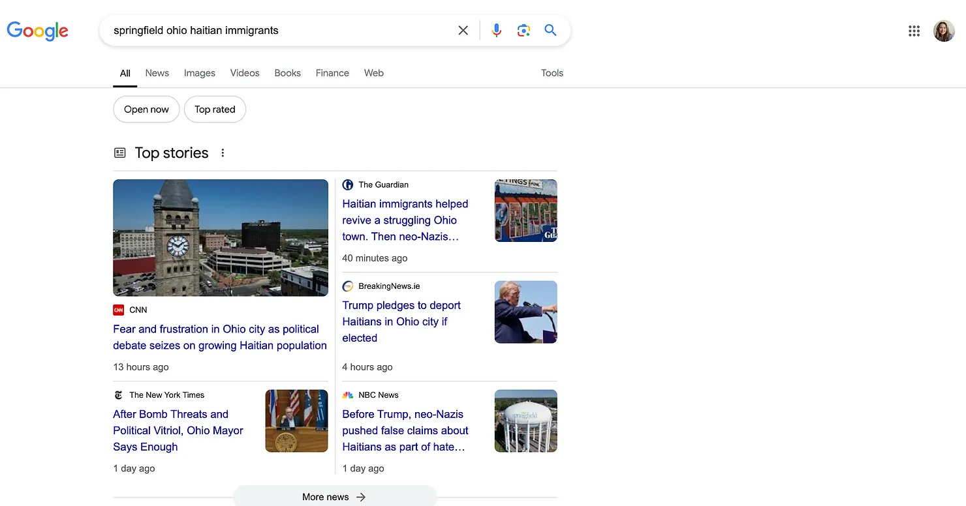Image resolution: width=966 pixels, height=506 pixels.
Task: Open the Trump speaking thumbnail image
Action: (526, 312)
